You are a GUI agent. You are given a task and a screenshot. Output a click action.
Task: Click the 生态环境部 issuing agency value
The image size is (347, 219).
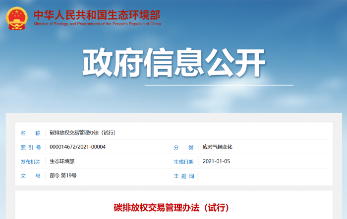(62, 162)
